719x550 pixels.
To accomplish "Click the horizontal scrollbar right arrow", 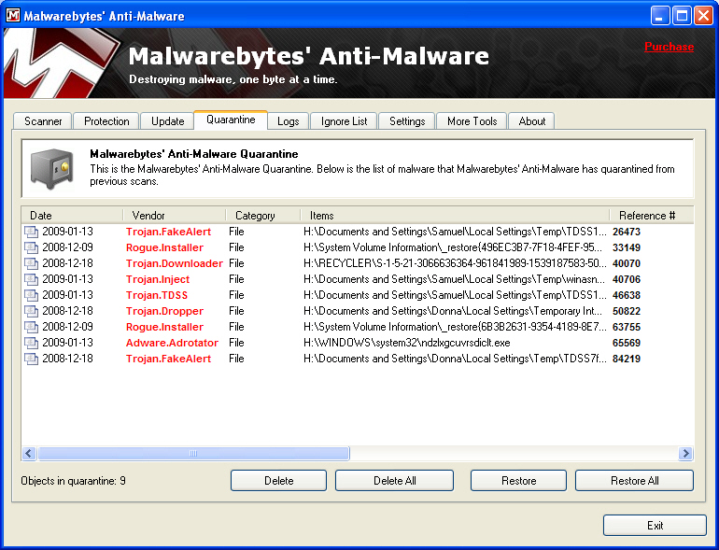I will pyautogui.click(x=685, y=453).
